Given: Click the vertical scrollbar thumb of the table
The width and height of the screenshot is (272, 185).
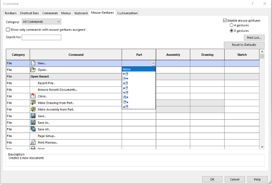Looking at the screenshot, I should [262, 56].
